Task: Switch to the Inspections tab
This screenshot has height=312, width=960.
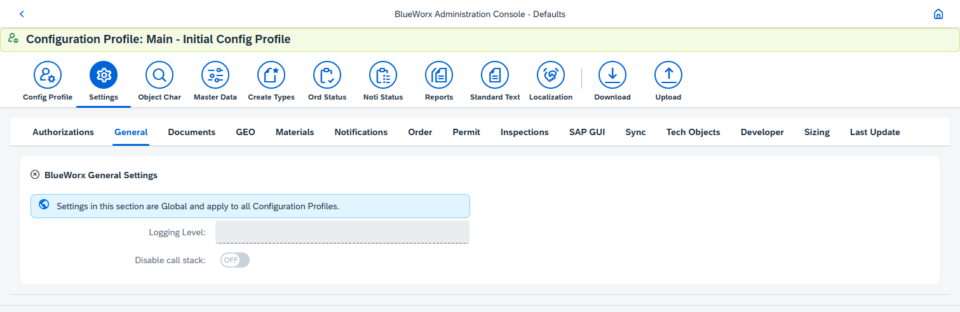Action: [525, 132]
